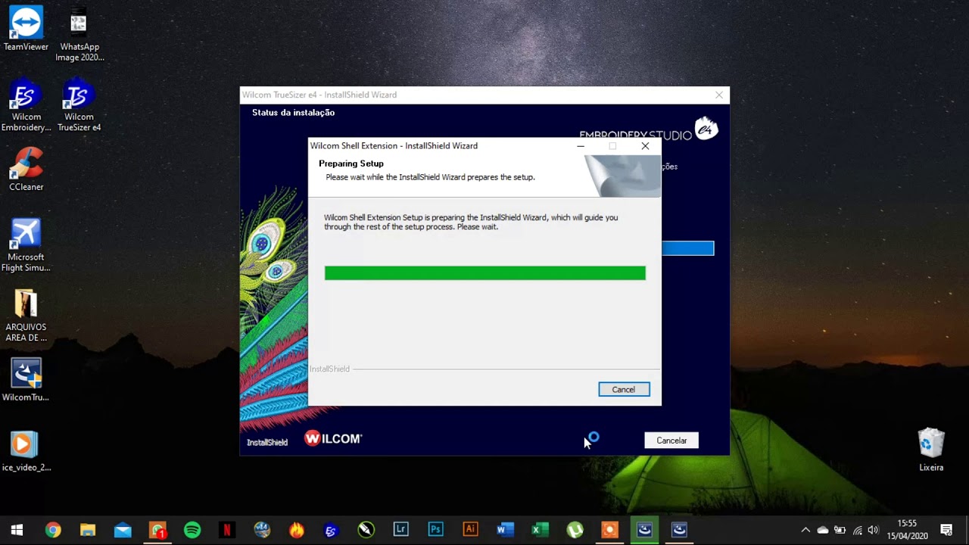Screen dimensions: 969x545
Task: Open the notification action center icon
Action: [946, 530]
